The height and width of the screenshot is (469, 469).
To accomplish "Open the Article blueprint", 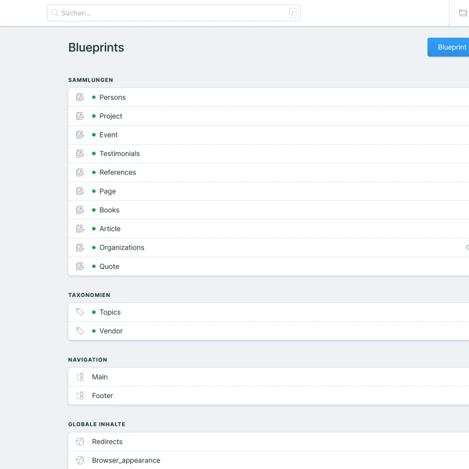I will 110,229.
